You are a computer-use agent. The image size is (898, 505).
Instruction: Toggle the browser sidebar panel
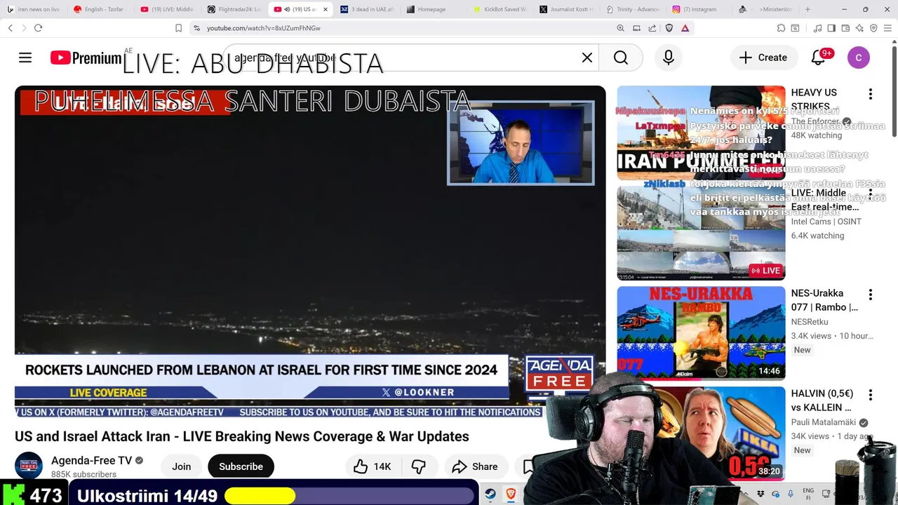[x=831, y=28]
